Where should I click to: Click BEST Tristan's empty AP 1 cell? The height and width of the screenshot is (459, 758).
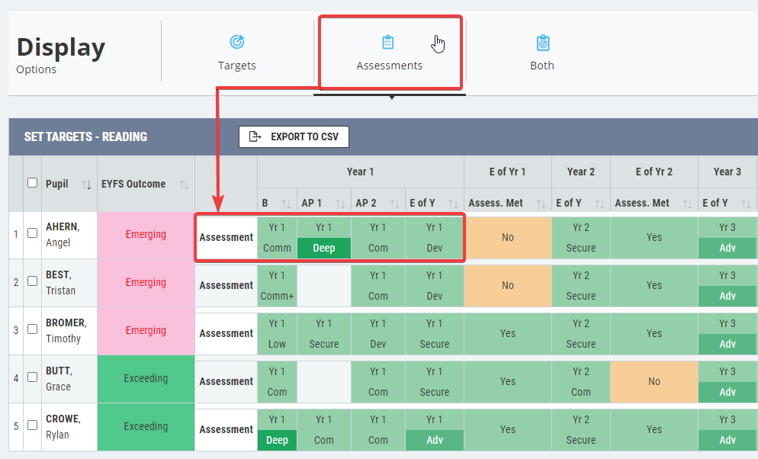click(324, 286)
